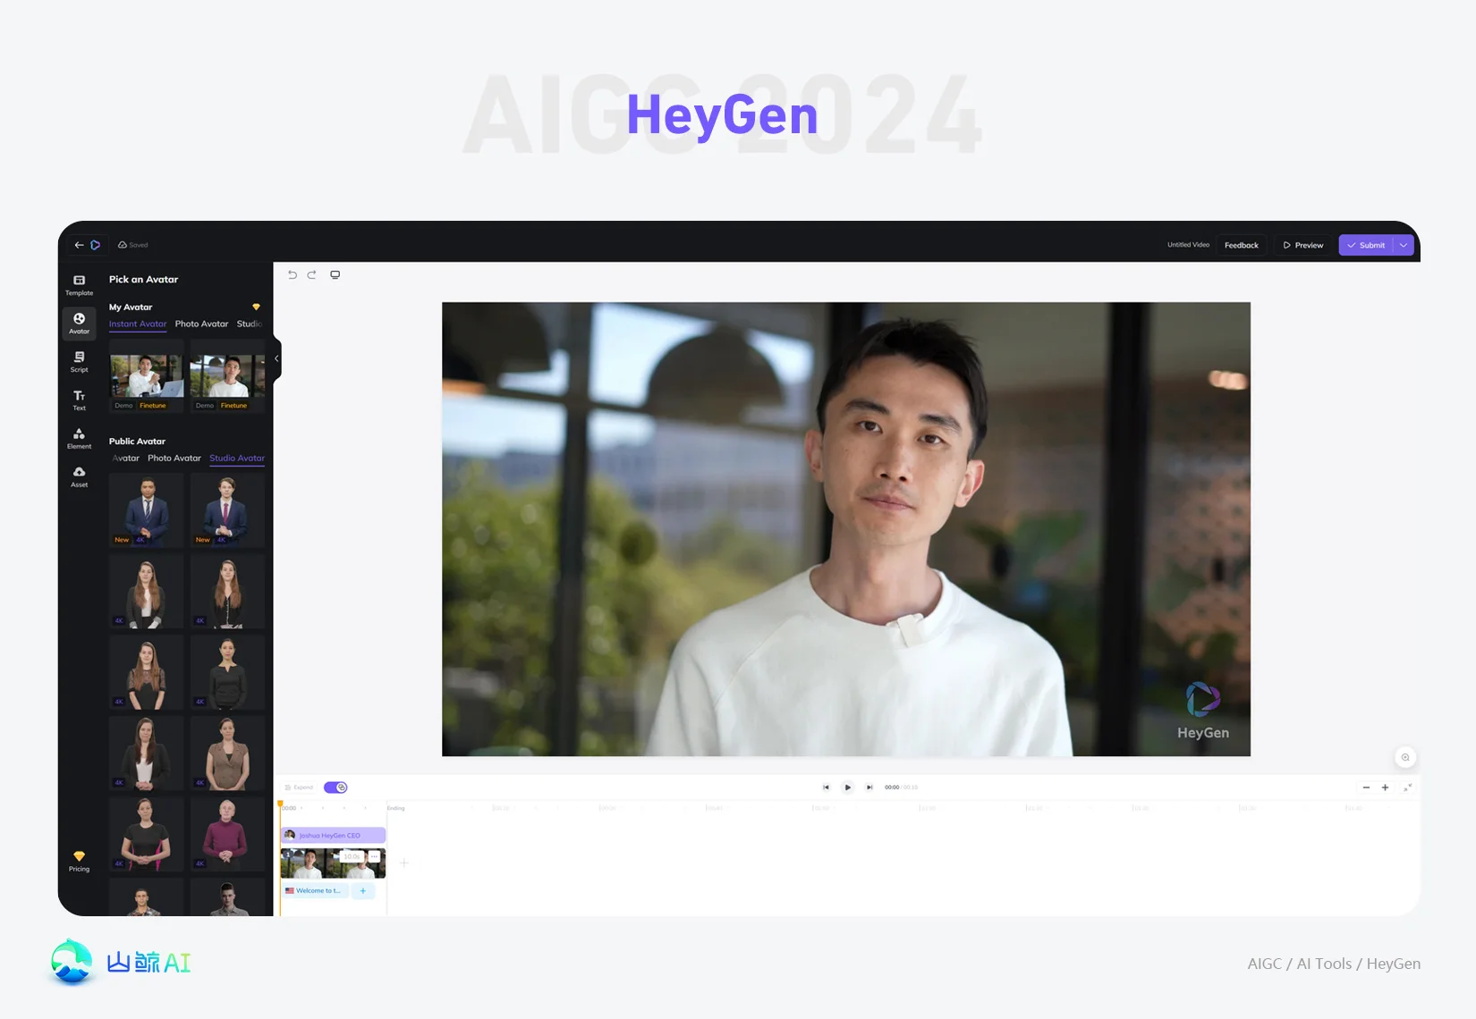This screenshot has width=1476, height=1019.
Task: Select first instant avatar with laptop thumbnail
Action: [x=147, y=375]
